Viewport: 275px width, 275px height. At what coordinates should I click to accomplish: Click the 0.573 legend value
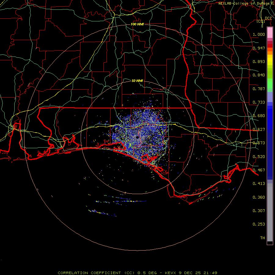(x=259, y=143)
